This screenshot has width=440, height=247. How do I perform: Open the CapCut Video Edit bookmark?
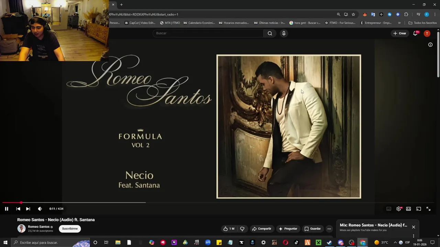coord(140,23)
